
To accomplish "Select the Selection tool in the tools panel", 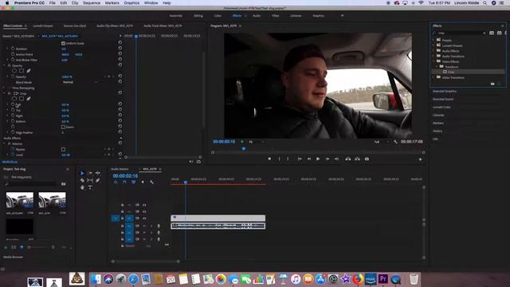I will (82, 173).
